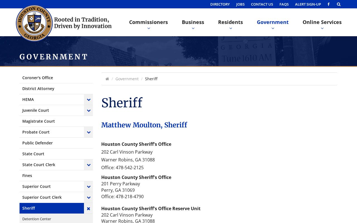Select District Attorney in sidebar
Screen dimensions: 357x223
pos(56,89)
